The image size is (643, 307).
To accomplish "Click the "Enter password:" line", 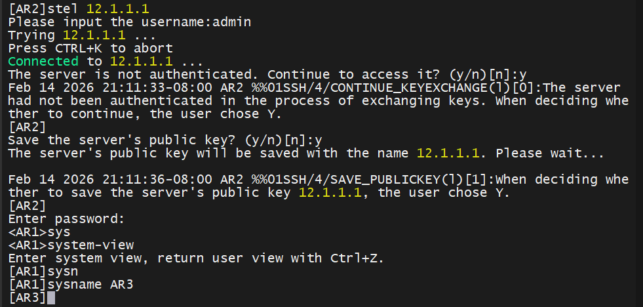I will tap(66, 219).
